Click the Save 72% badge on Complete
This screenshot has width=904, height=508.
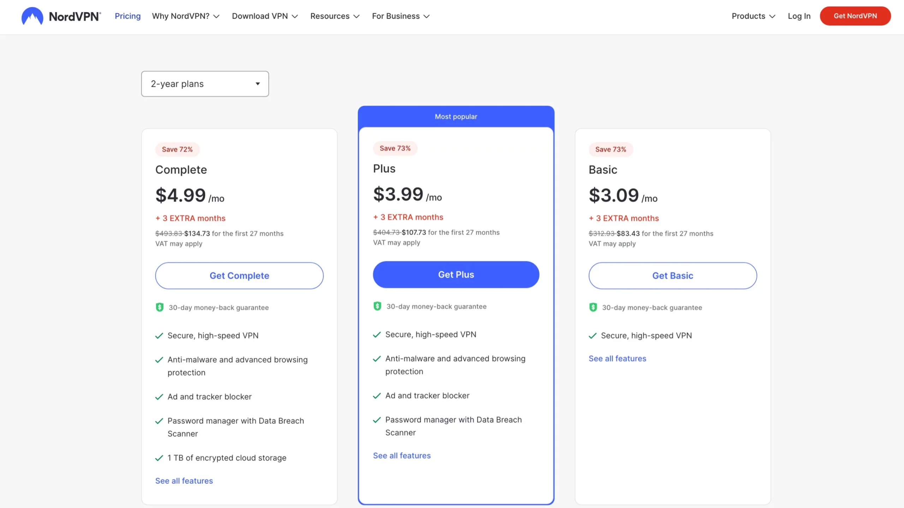point(177,149)
